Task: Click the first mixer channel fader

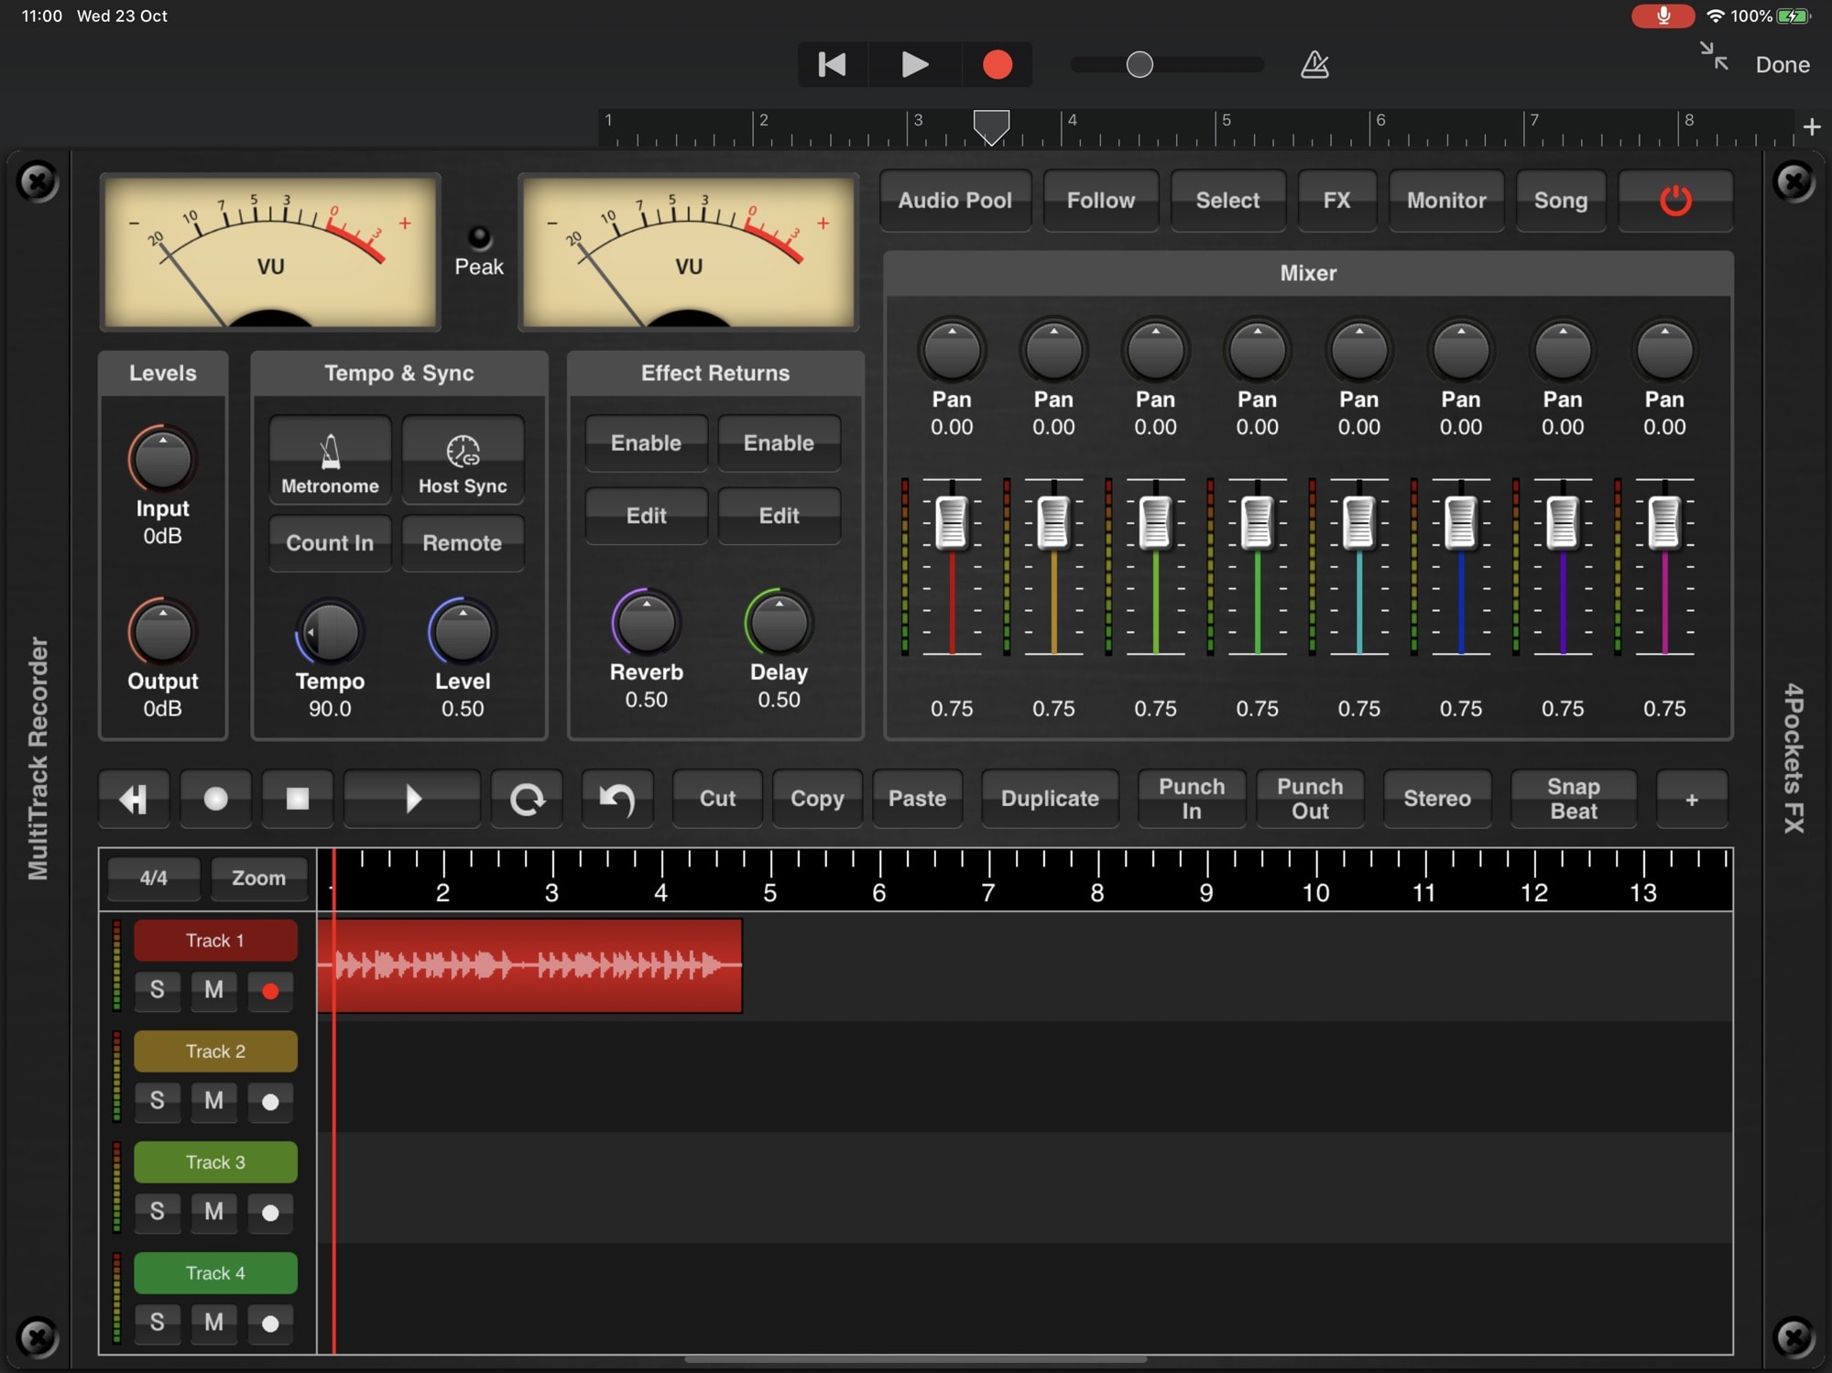Action: tap(951, 524)
